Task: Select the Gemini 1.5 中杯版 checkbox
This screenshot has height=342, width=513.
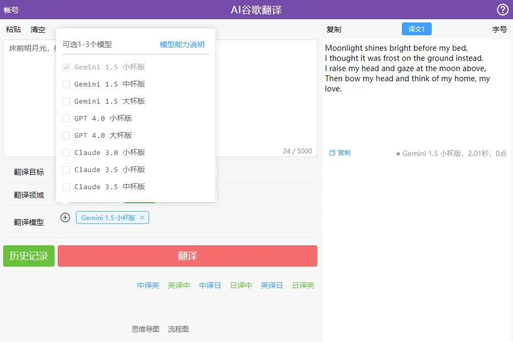Action: point(67,84)
